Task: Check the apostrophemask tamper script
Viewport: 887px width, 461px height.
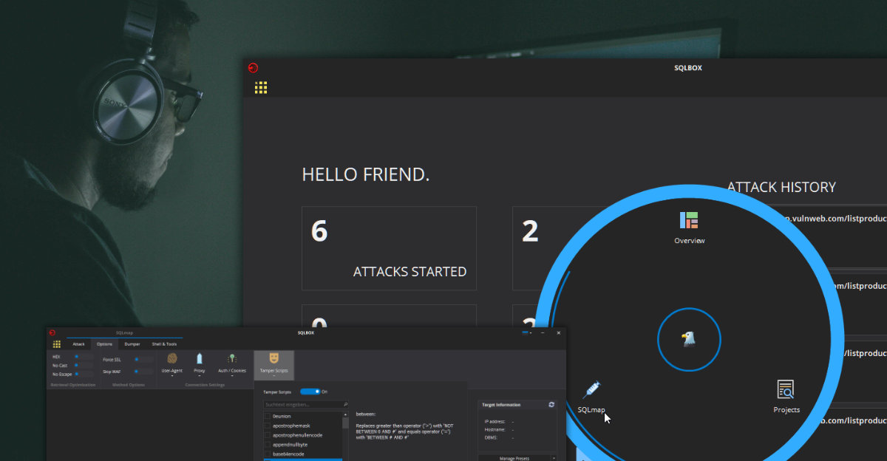Action: (268, 426)
